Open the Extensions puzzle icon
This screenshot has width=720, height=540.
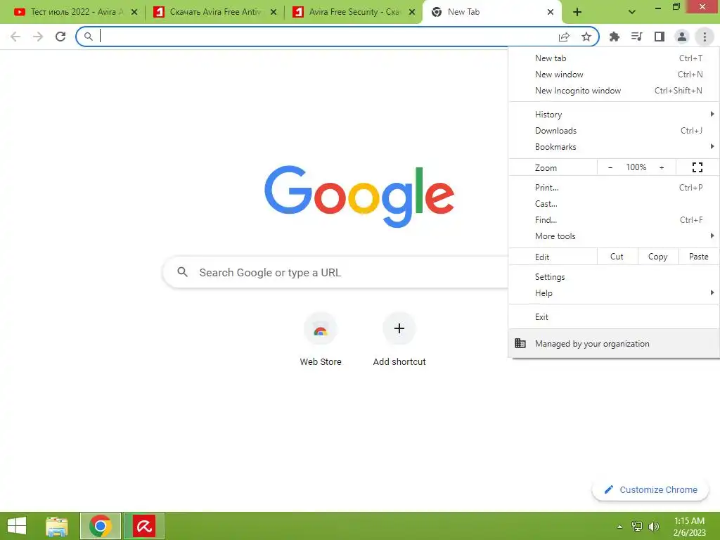(x=614, y=37)
